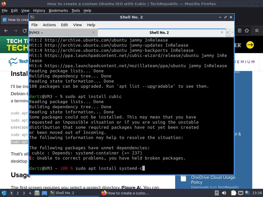Viewport: 263px width, 197px height.
Task: Reload the page in Firefox
Action: (25, 31)
